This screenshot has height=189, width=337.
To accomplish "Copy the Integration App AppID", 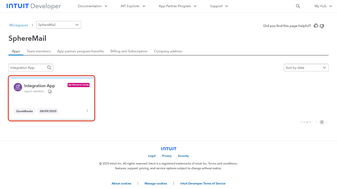I will point(50,92).
